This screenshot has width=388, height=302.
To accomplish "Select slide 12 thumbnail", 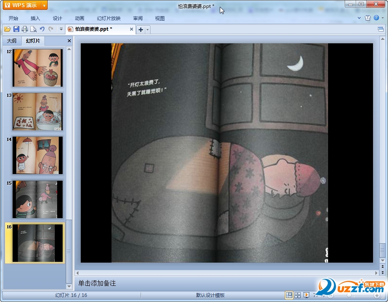I will tap(37, 68).
